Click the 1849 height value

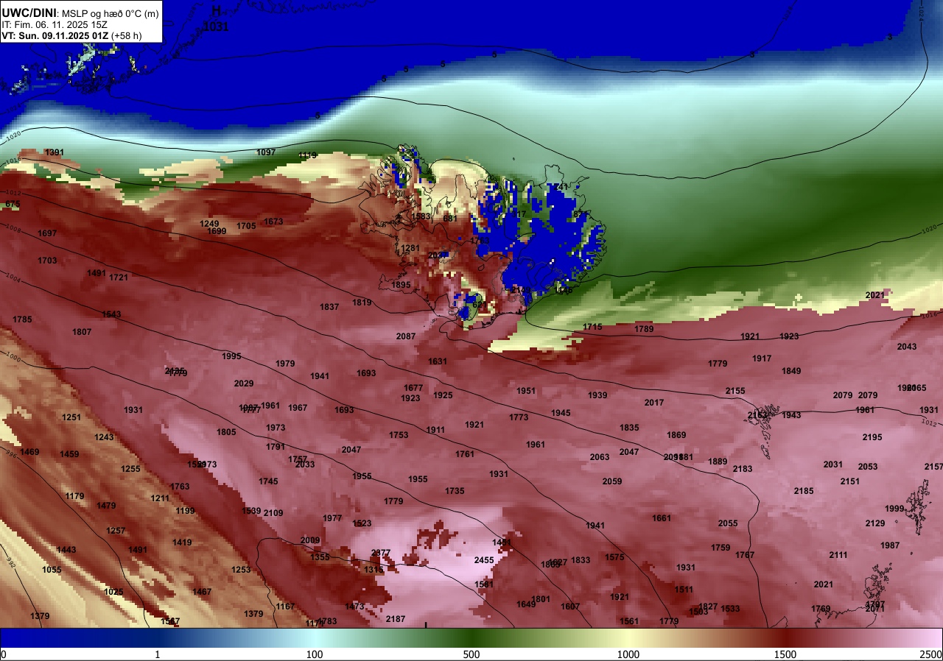(791, 371)
